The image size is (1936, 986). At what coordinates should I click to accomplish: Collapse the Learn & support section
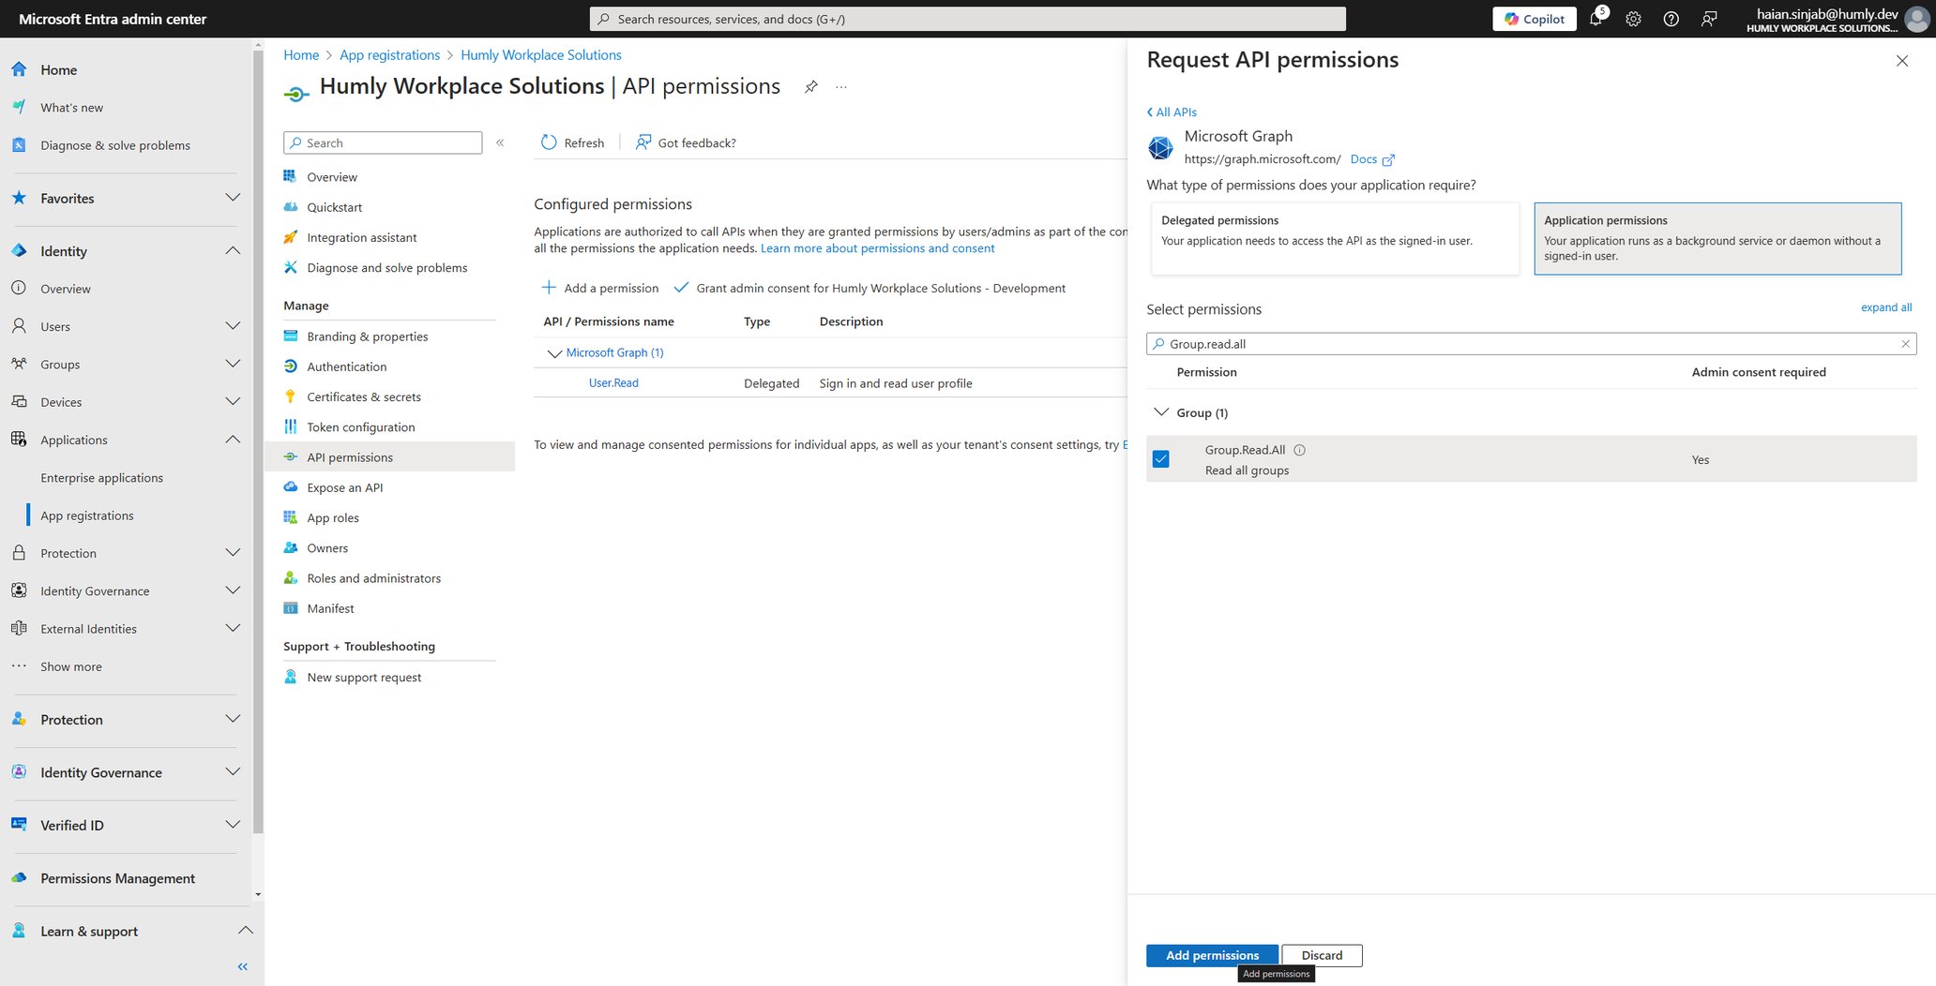click(245, 930)
